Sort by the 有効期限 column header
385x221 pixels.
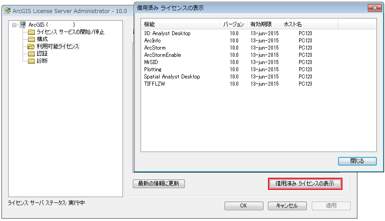[264, 24]
